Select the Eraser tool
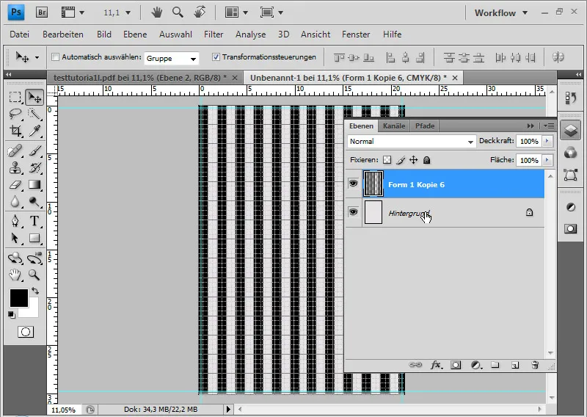The image size is (587, 417). tap(15, 185)
